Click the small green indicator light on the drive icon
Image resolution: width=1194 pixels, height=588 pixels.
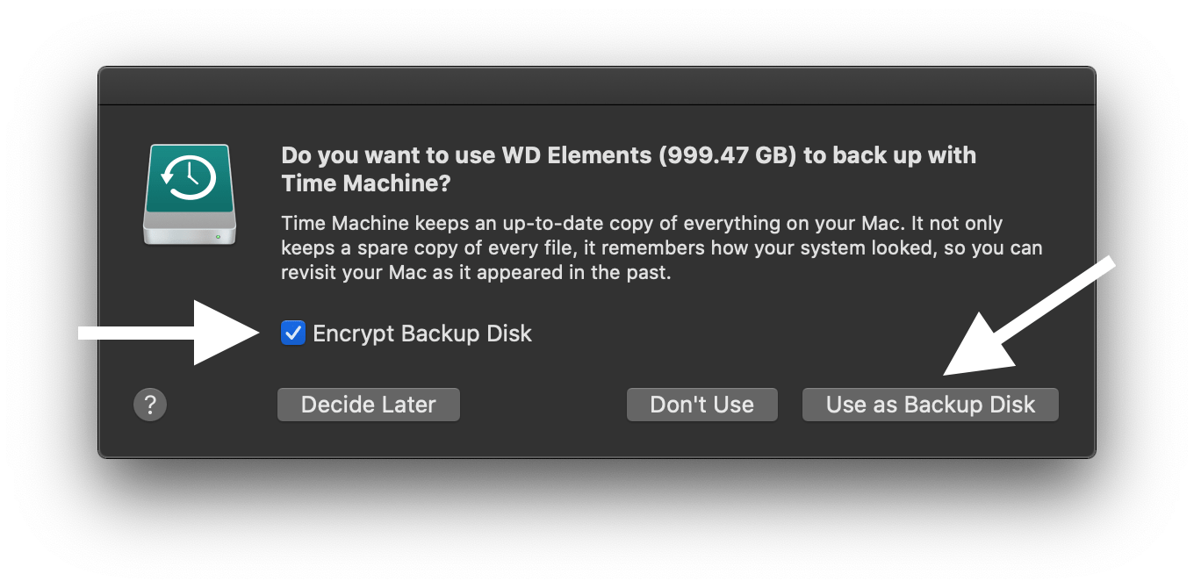217,235
